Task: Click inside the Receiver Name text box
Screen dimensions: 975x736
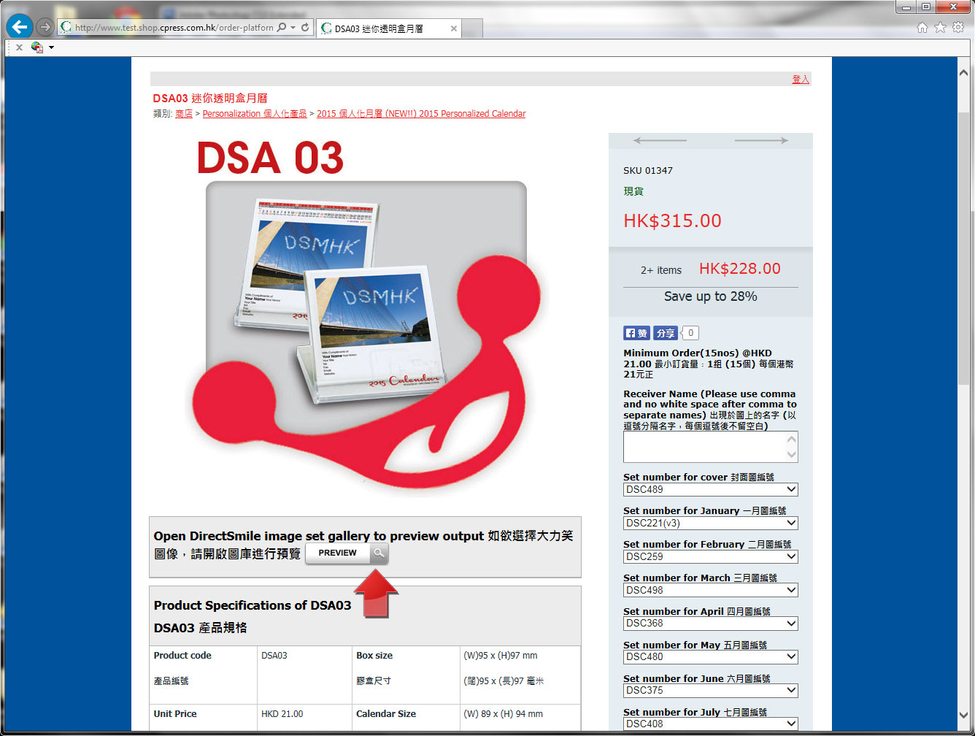Action: 704,447
